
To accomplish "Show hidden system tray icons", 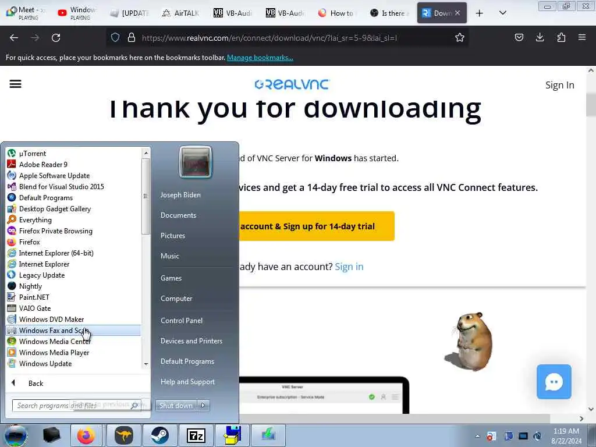I will click(x=477, y=436).
